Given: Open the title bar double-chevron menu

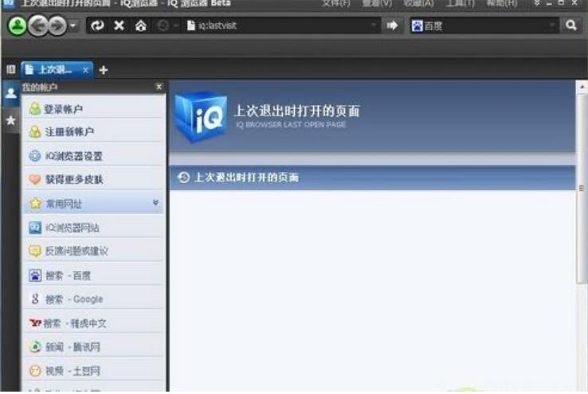Looking at the screenshot, I should pos(537,3).
